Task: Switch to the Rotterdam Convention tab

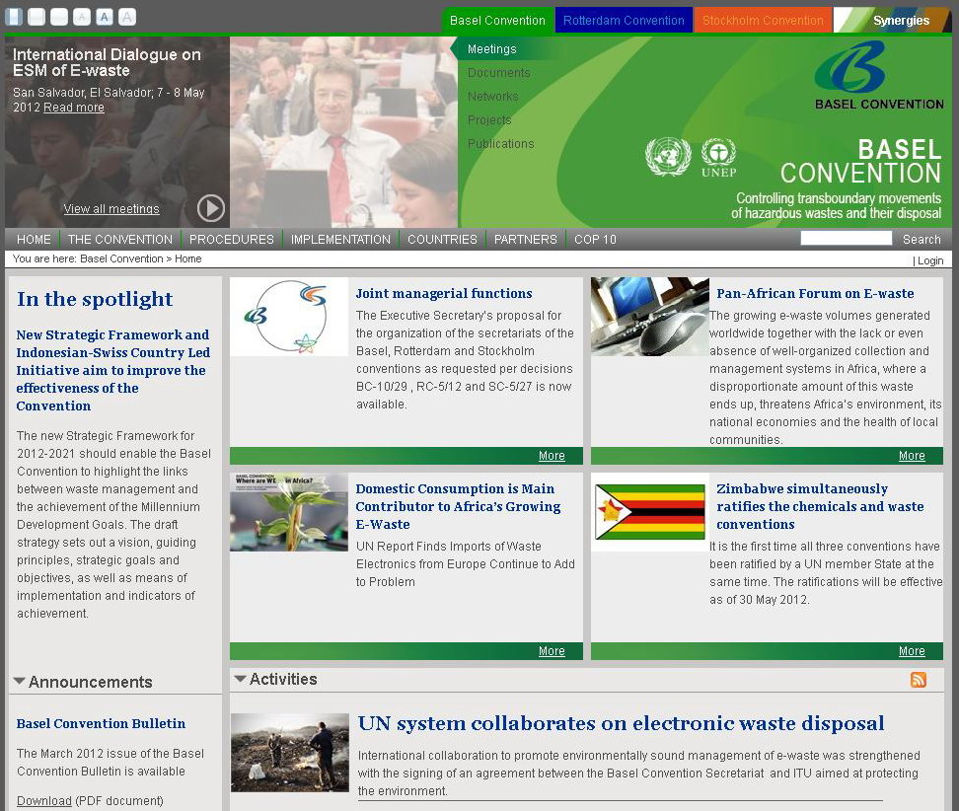Action: pos(624,20)
